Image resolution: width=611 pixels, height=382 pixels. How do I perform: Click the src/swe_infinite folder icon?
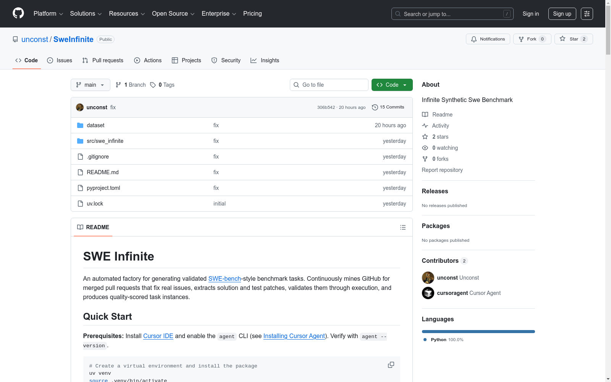pyautogui.click(x=80, y=141)
